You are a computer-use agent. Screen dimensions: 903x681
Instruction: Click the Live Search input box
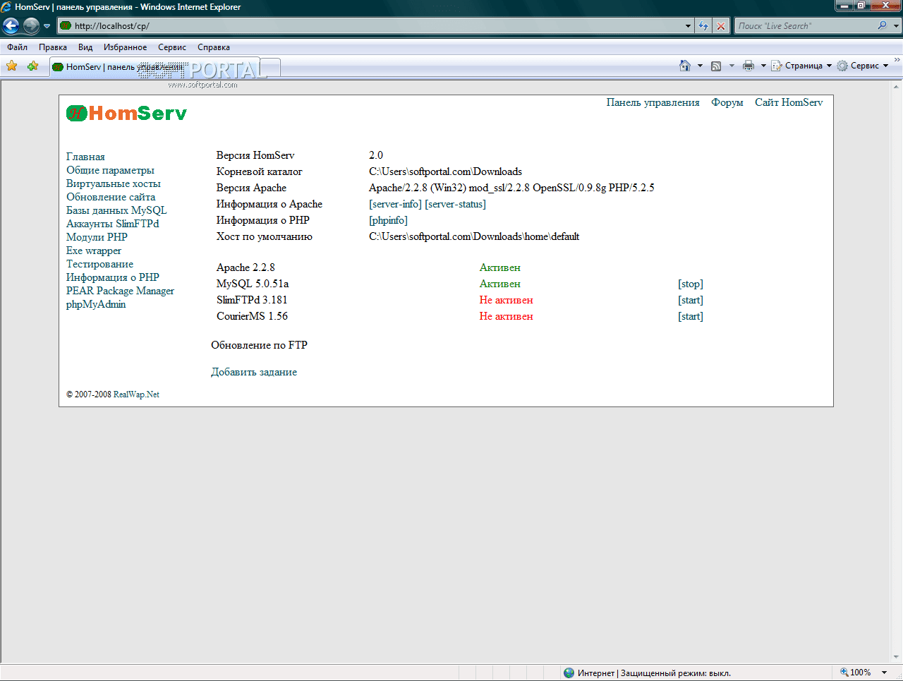click(x=804, y=26)
